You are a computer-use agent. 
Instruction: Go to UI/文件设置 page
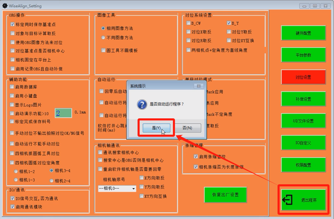tap(303, 121)
